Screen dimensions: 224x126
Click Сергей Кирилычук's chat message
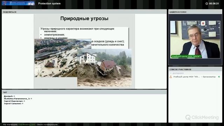(15, 101)
